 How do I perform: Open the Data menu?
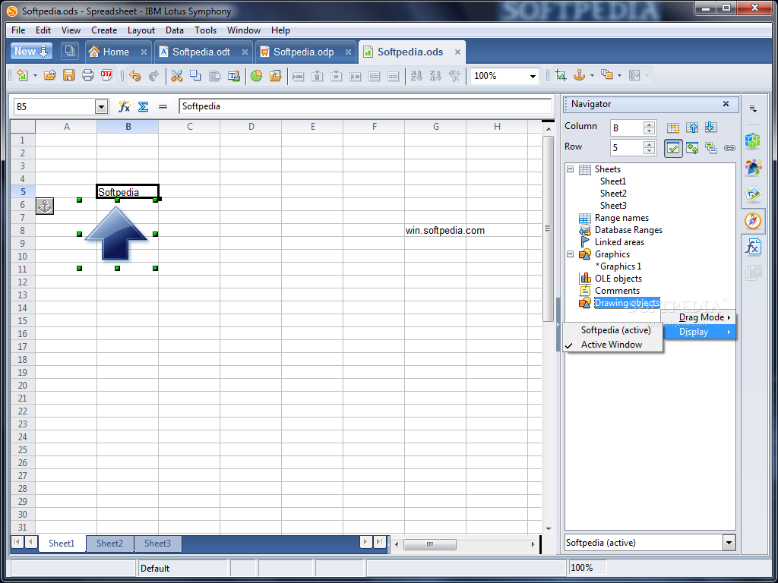175,30
